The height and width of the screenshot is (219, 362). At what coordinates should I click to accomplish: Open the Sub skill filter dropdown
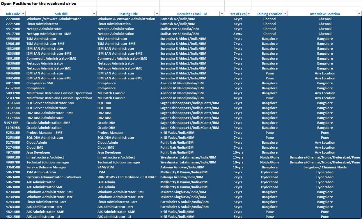(x=94, y=14)
